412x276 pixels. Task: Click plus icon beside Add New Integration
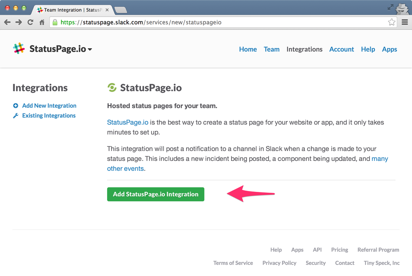16,106
